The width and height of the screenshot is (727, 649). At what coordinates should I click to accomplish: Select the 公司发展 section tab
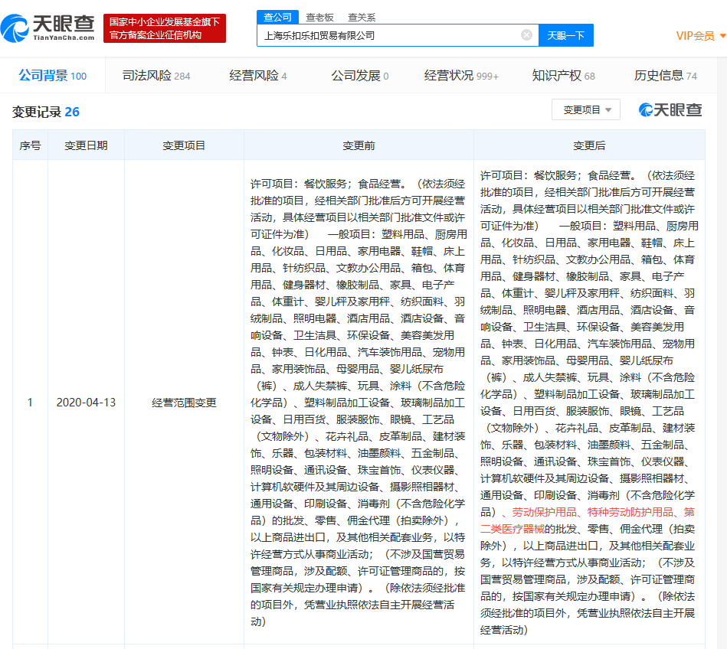tap(359, 76)
